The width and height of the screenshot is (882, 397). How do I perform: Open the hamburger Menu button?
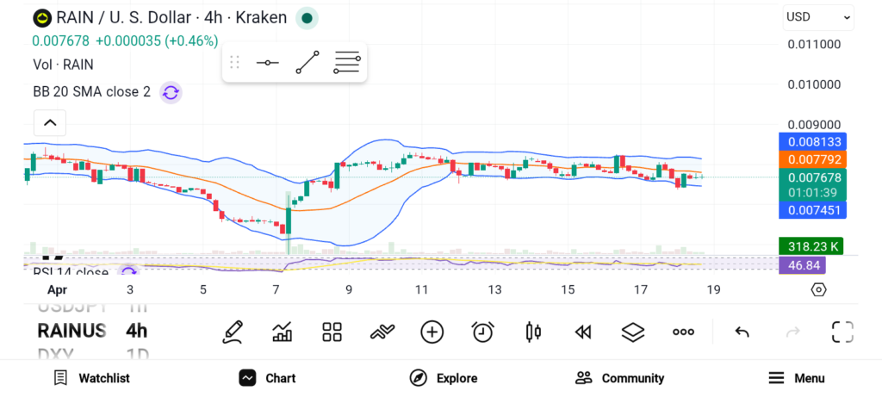point(796,378)
